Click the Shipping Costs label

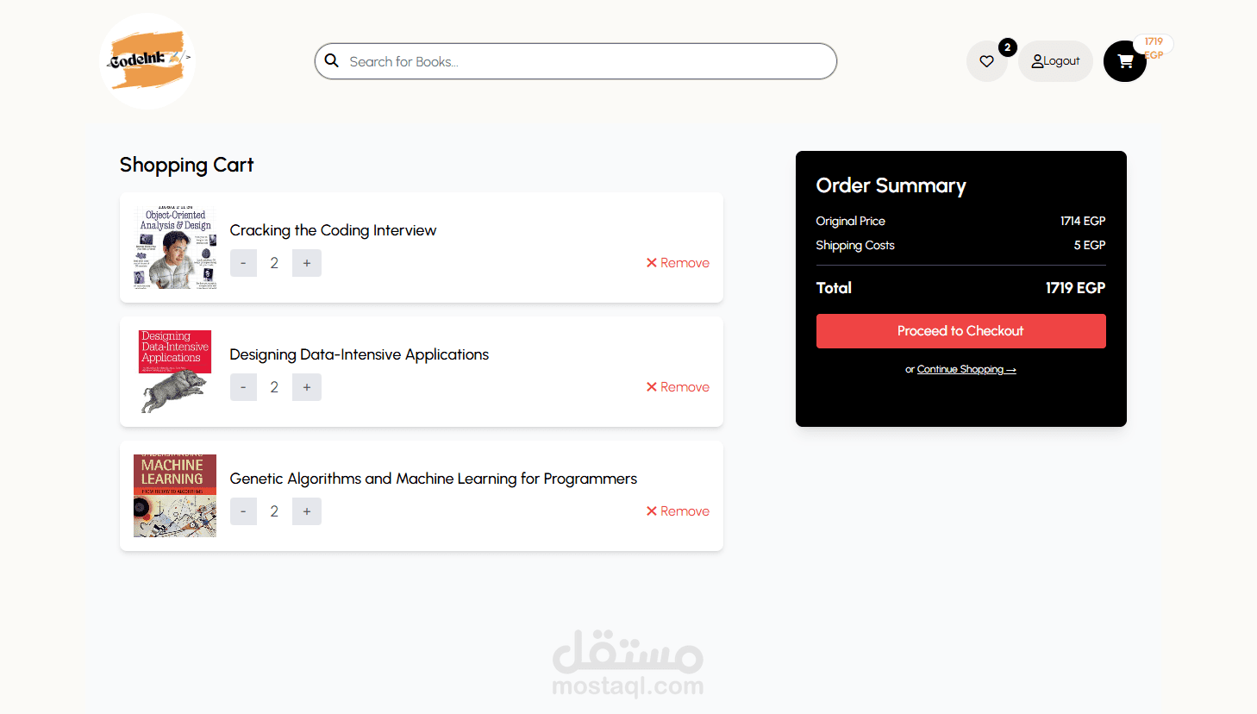[855, 245]
